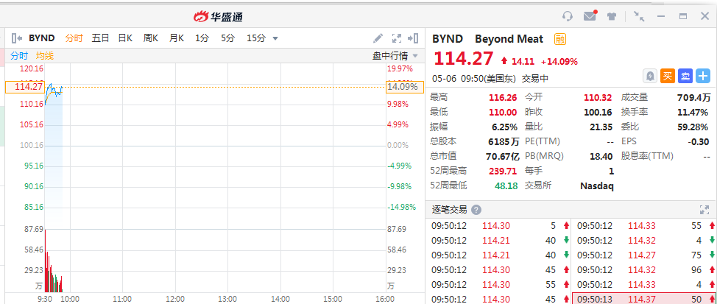Viewport: 717px width, 304px height.
Task: Click the Nasdaq exchange label
Action: 597,185
